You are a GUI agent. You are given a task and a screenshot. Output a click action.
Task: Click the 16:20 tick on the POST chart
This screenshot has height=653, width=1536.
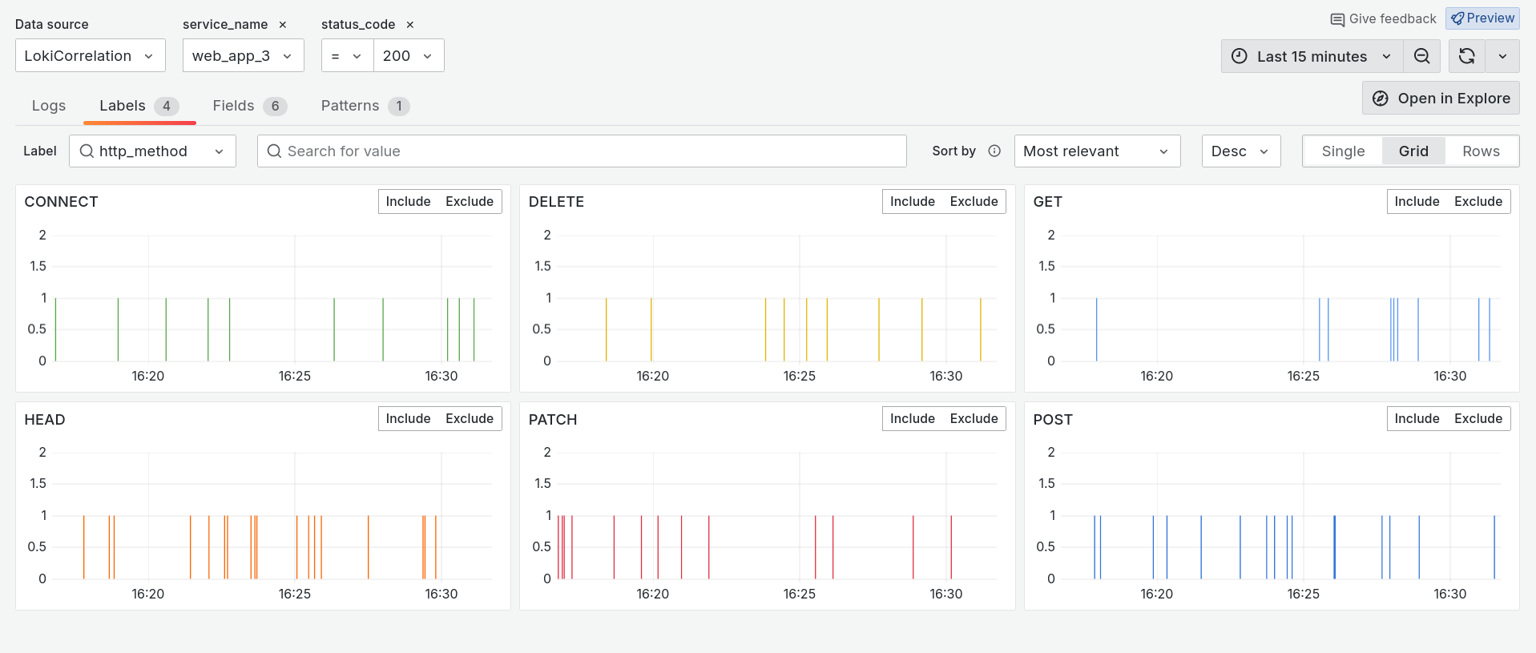pyautogui.click(x=1157, y=594)
